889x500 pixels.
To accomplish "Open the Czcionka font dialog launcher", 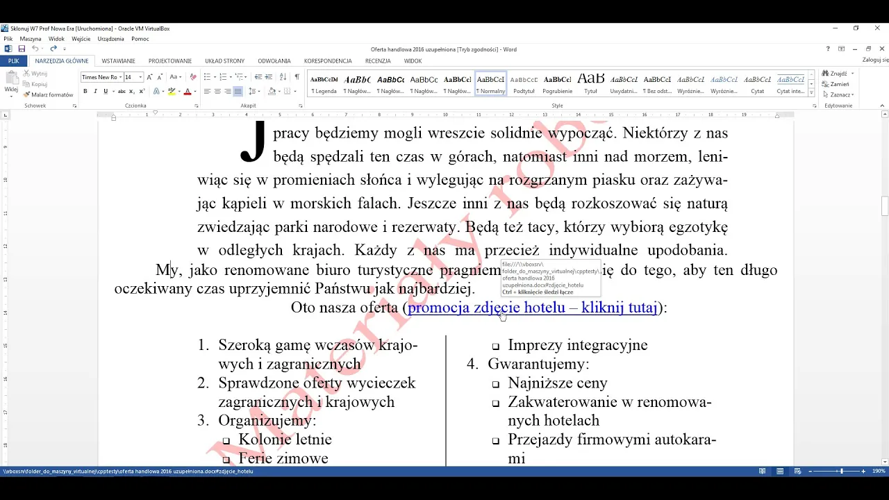I will tap(197, 106).
